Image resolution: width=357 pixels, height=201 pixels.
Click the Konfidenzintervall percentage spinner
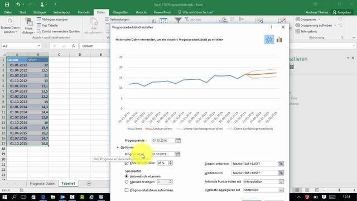(170, 163)
